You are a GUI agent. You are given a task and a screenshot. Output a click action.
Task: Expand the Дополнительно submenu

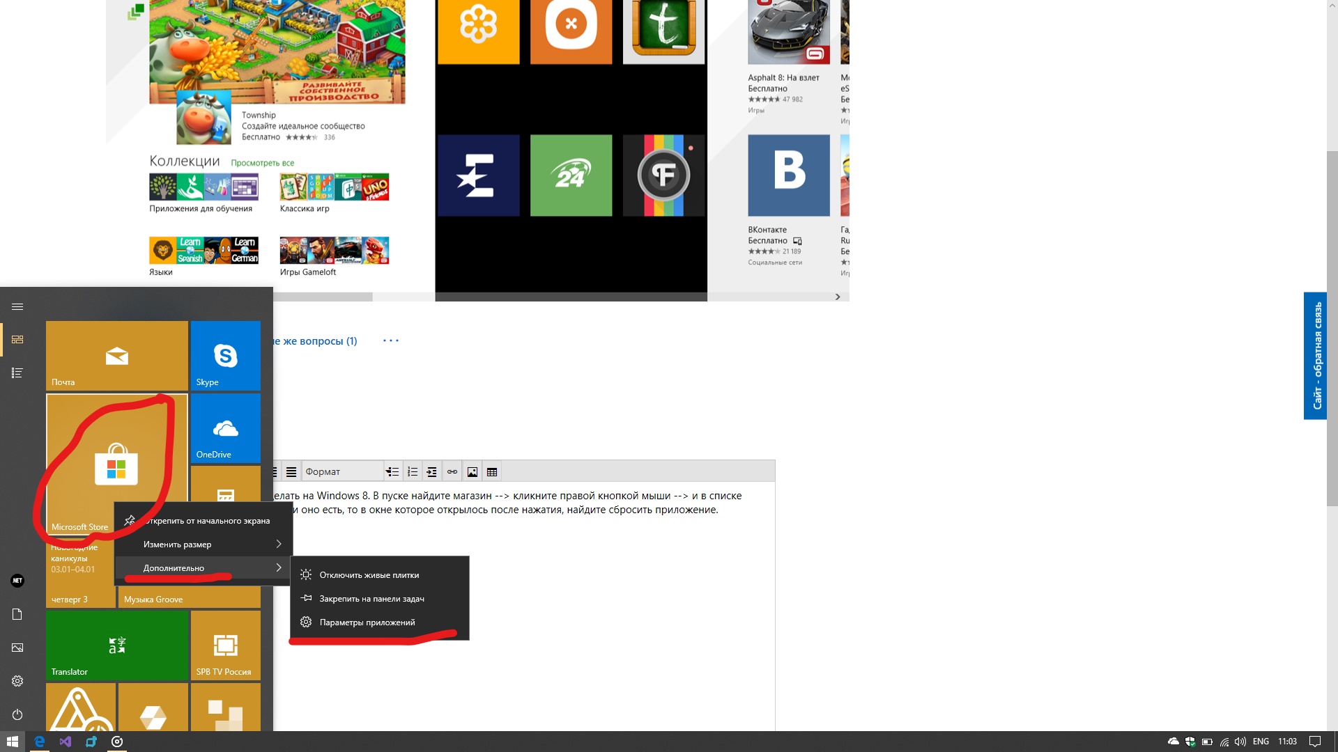pyautogui.click(x=203, y=568)
